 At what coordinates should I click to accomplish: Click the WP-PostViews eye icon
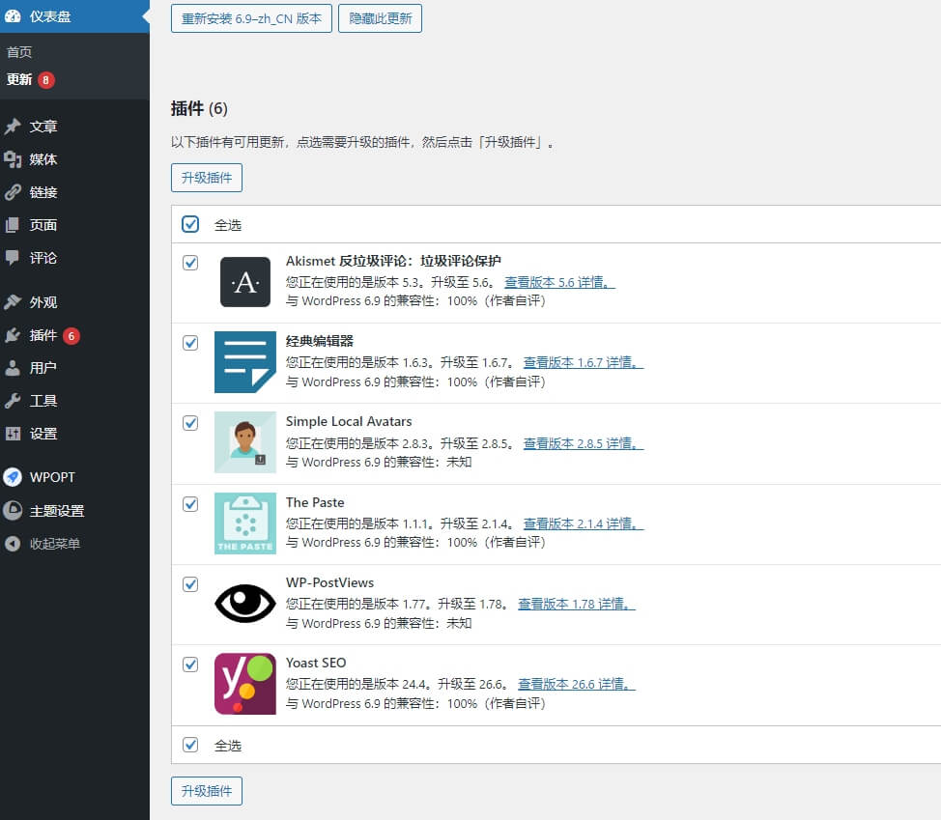[244, 604]
